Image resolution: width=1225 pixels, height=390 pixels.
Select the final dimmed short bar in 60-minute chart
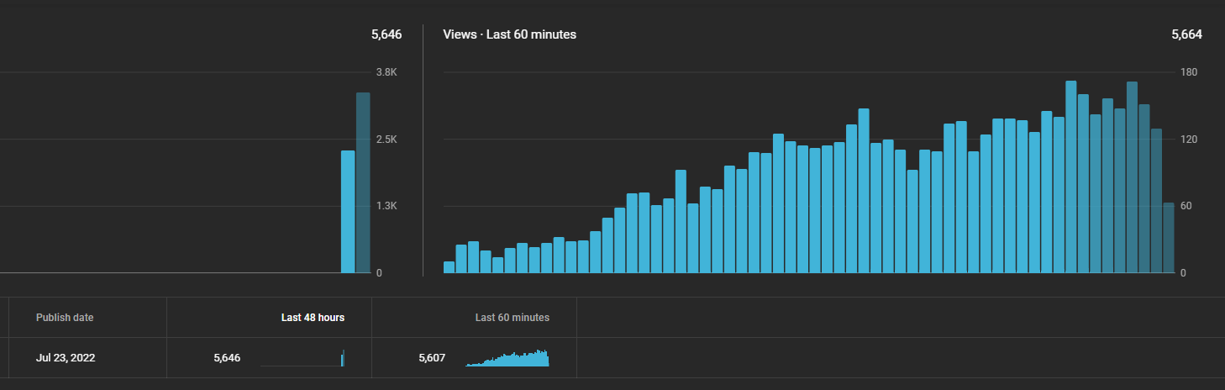[1169, 238]
